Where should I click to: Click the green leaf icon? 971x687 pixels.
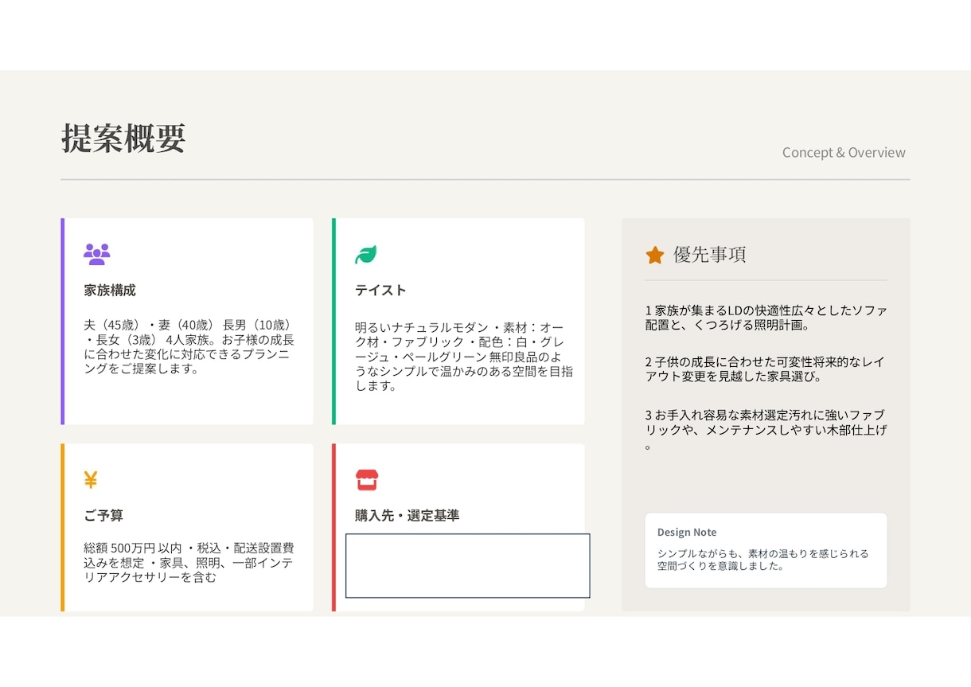(x=366, y=255)
